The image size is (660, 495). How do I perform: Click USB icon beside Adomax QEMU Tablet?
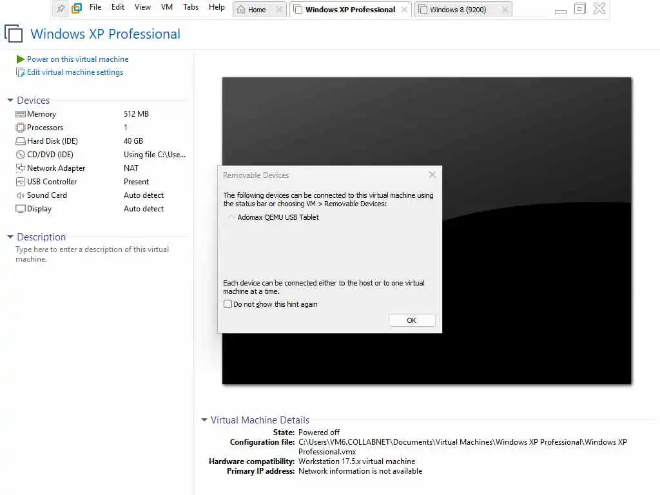[231, 217]
